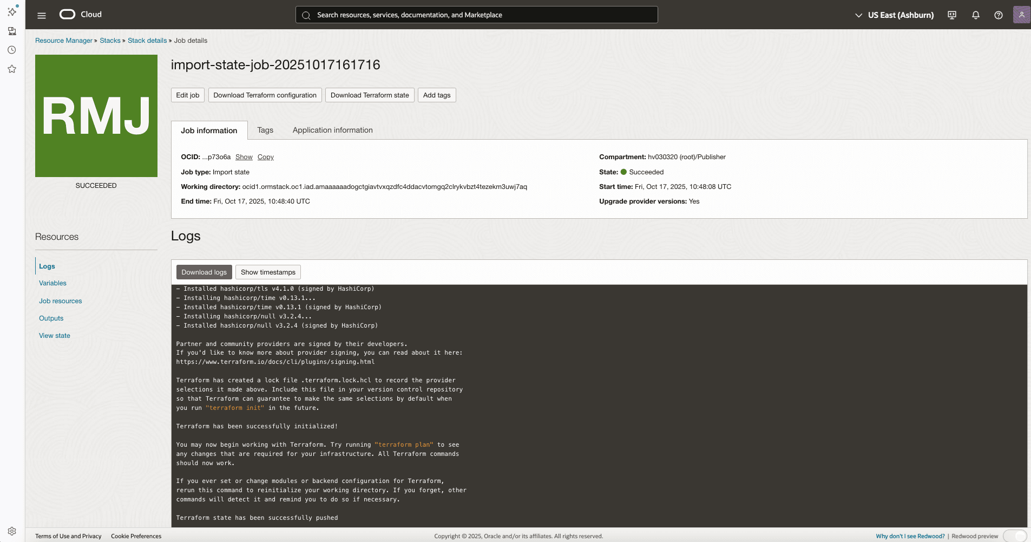Open the help question-mark icon
Screen dimensions: 1031x542
(999, 15)
